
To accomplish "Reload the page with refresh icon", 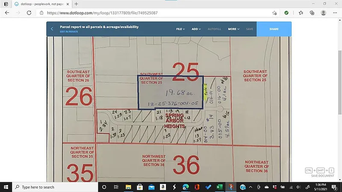I will (x=29, y=13).
